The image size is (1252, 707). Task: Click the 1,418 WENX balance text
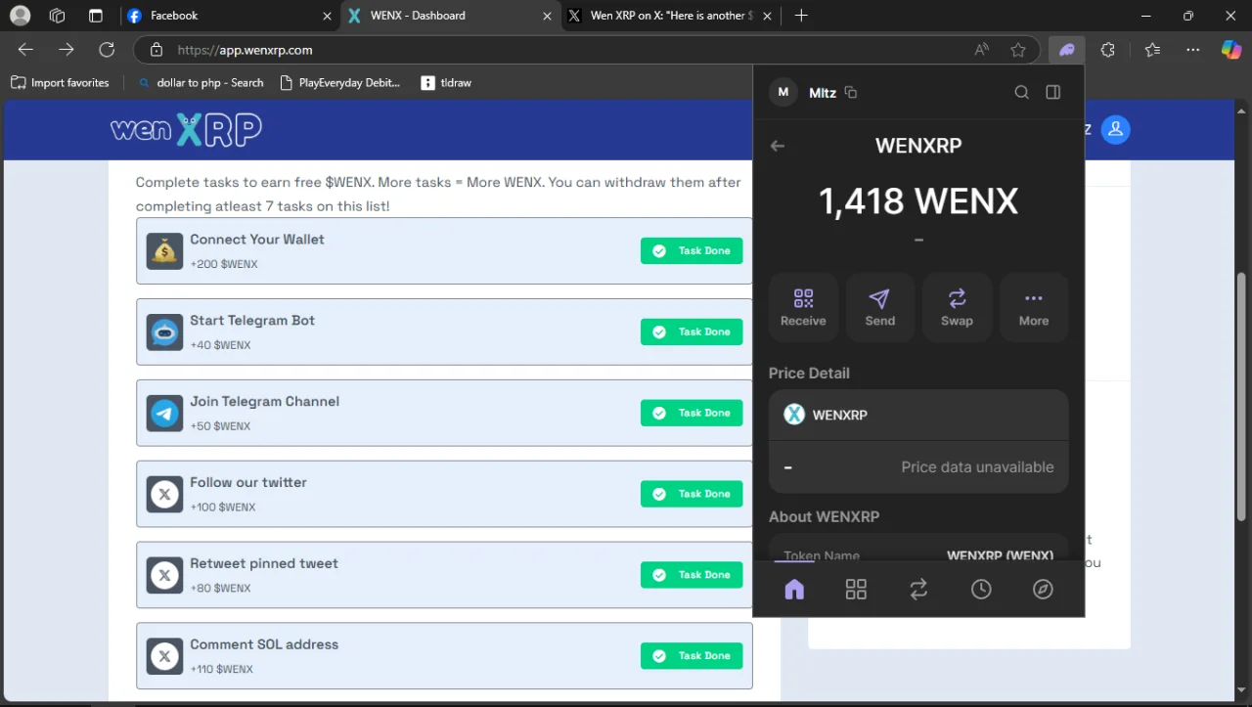coord(918,201)
